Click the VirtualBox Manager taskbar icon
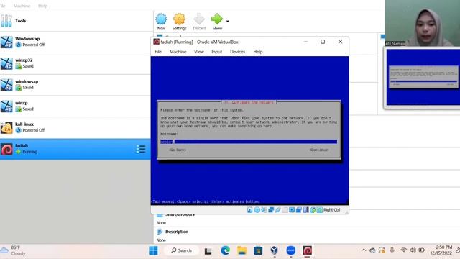Viewport: 460px width, 259px height. click(x=275, y=250)
